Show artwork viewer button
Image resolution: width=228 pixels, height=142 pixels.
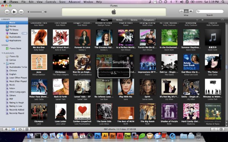pos(27,129)
